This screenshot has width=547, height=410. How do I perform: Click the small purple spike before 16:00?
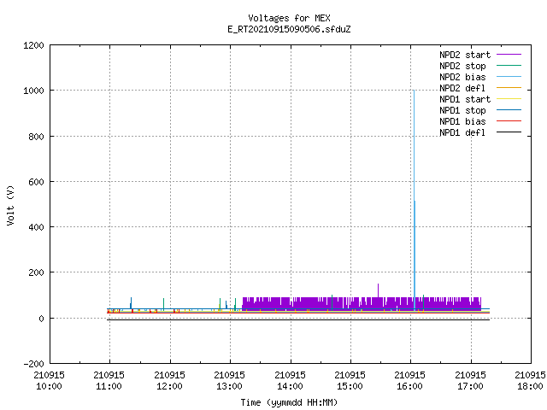point(378,290)
